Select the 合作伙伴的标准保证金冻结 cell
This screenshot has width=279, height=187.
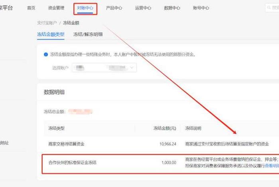[73, 162]
